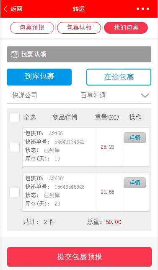
Task: Switch to the 包裹认领 tab
Action: pyautogui.click(x=79, y=28)
